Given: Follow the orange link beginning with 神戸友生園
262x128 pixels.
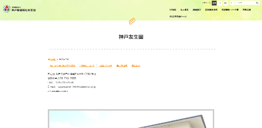Looking at the screenshot, I should click(x=63, y=66).
